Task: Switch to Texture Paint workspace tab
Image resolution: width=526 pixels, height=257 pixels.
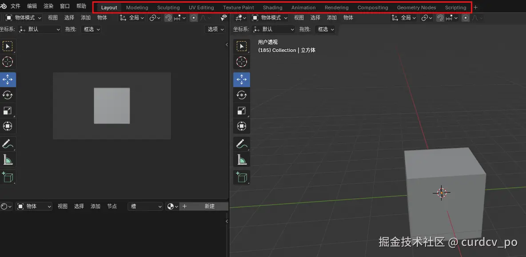Action: click(x=239, y=8)
